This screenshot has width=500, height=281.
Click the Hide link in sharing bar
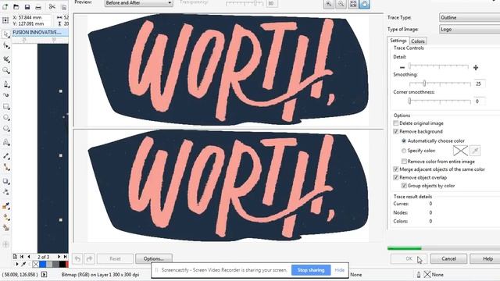coord(339,270)
